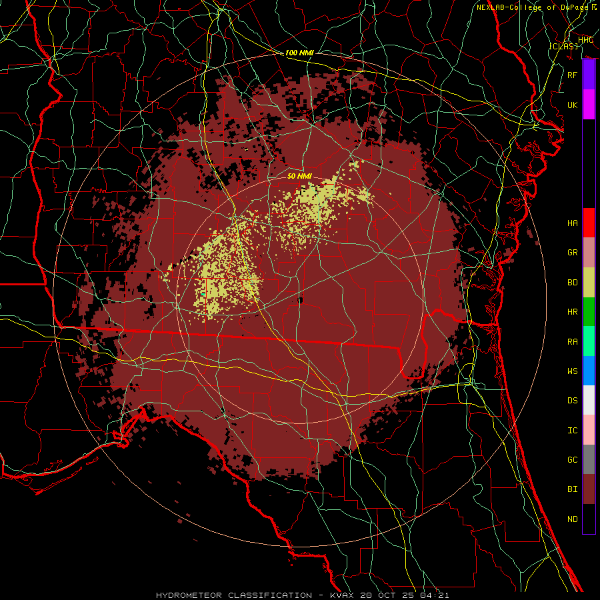Screen dimensions: 600x600
Task: Click the 'ND' legend label
Action: 573,519
